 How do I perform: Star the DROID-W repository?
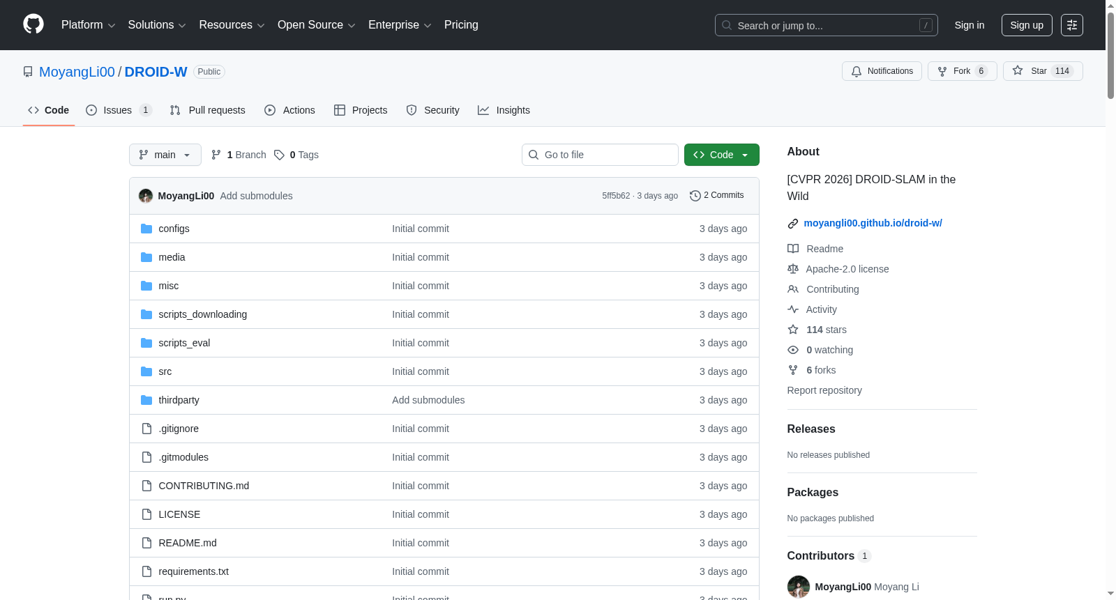coord(1043,71)
